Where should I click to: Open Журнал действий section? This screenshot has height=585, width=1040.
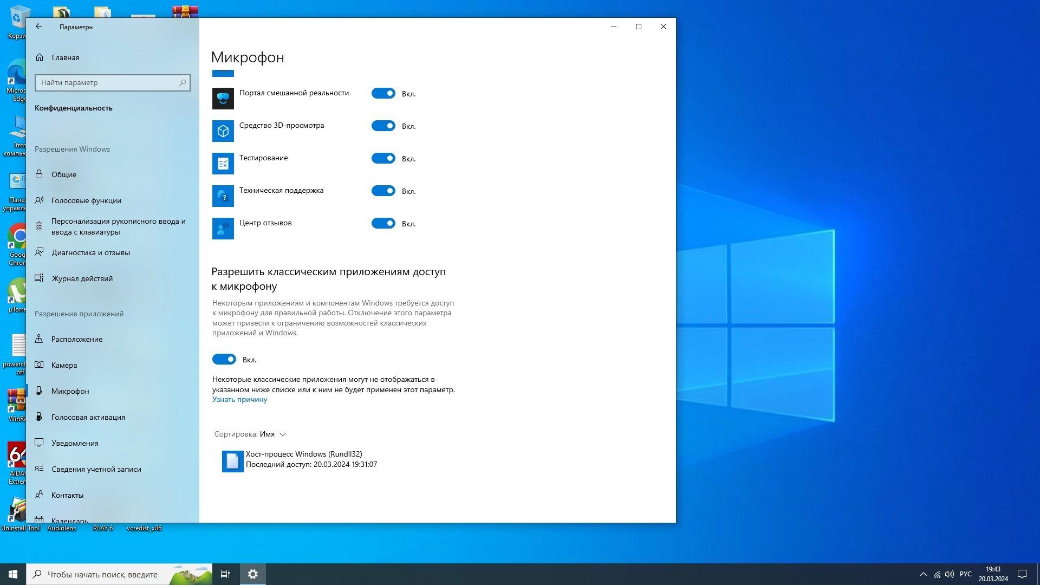113,278
